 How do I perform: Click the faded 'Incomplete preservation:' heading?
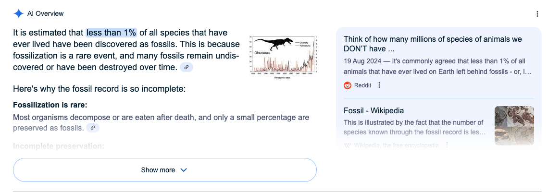59,146
